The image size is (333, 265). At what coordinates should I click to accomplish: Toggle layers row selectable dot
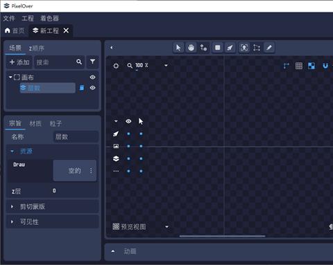point(141,158)
